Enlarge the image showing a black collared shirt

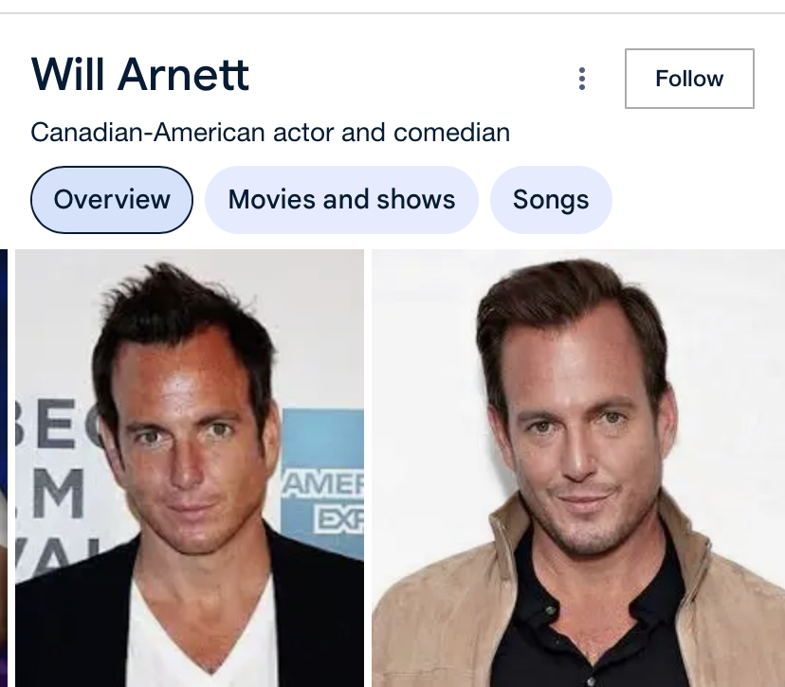577,468
